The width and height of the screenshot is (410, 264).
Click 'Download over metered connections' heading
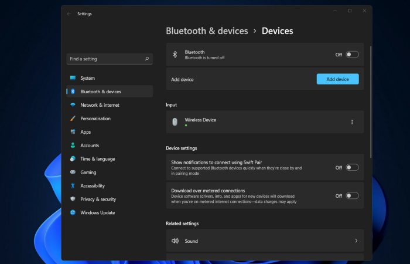[208, 191]
